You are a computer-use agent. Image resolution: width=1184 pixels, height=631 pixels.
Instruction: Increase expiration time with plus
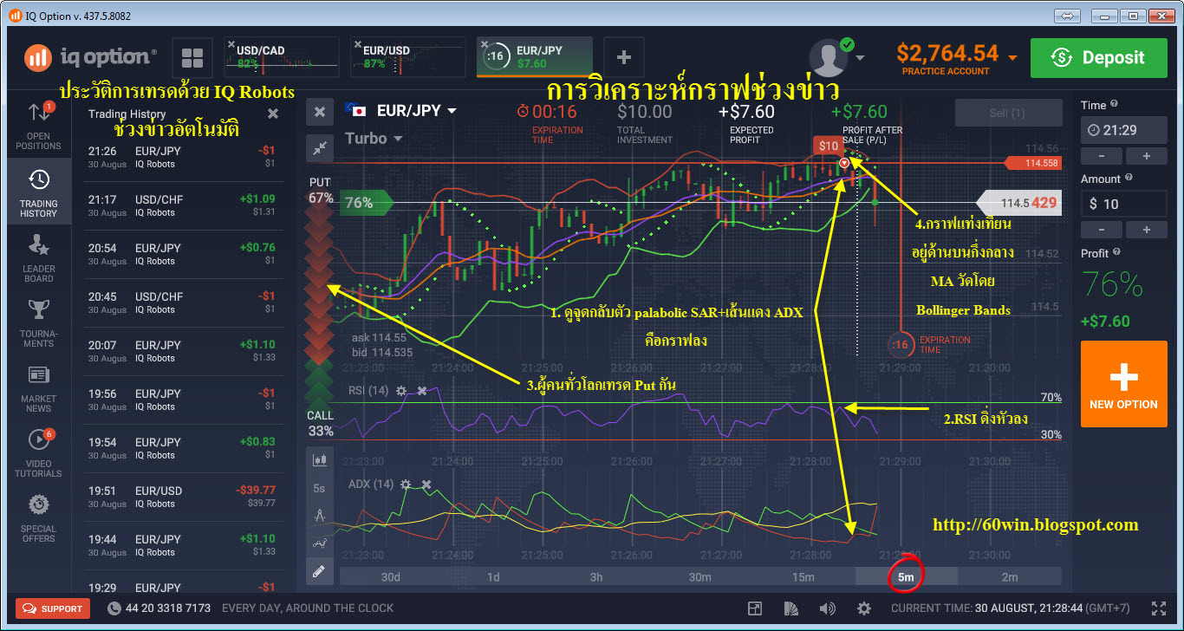click(x=1146, y=156)
